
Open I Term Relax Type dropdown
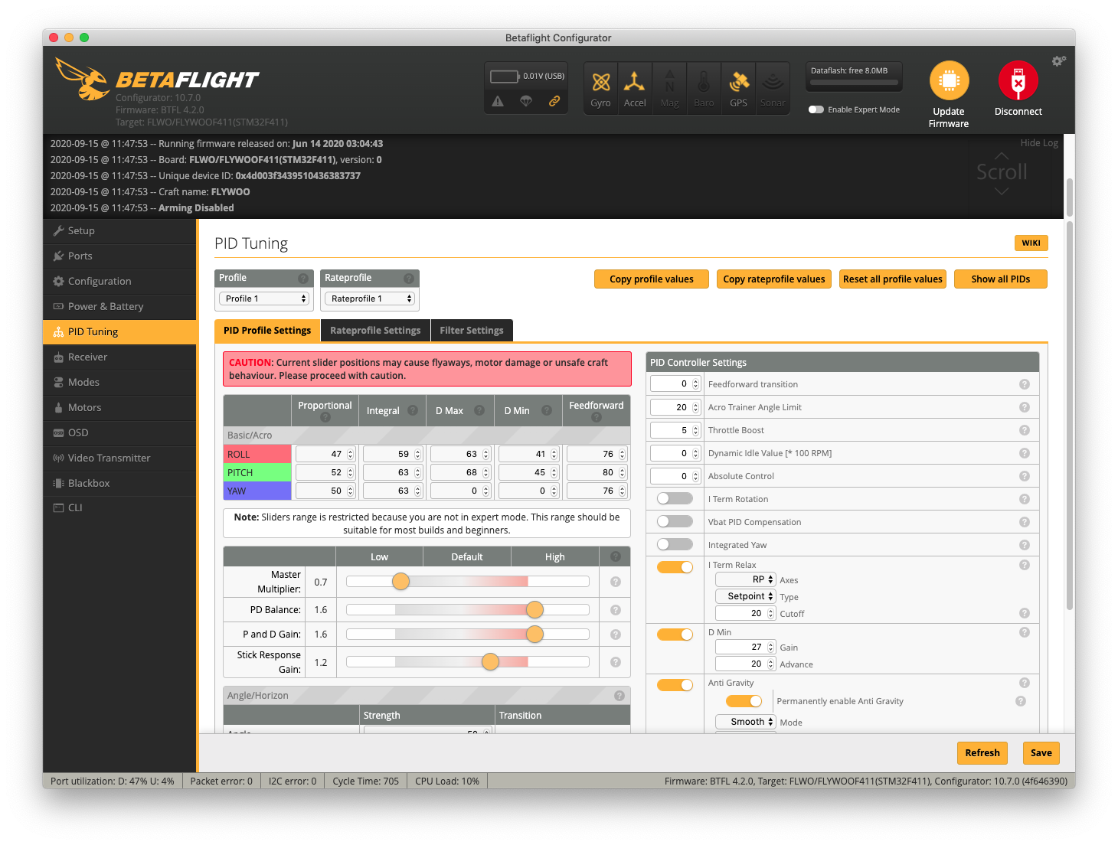tap(746, 596)
